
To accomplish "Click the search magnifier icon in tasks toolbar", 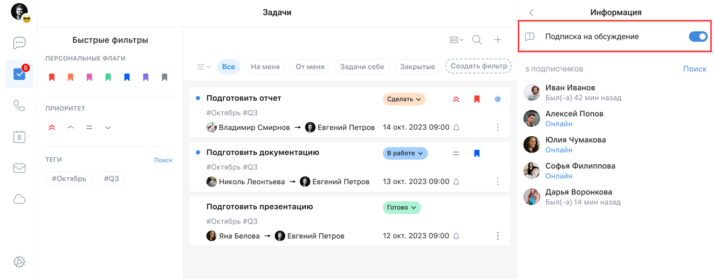I will (x=477, y=40).
